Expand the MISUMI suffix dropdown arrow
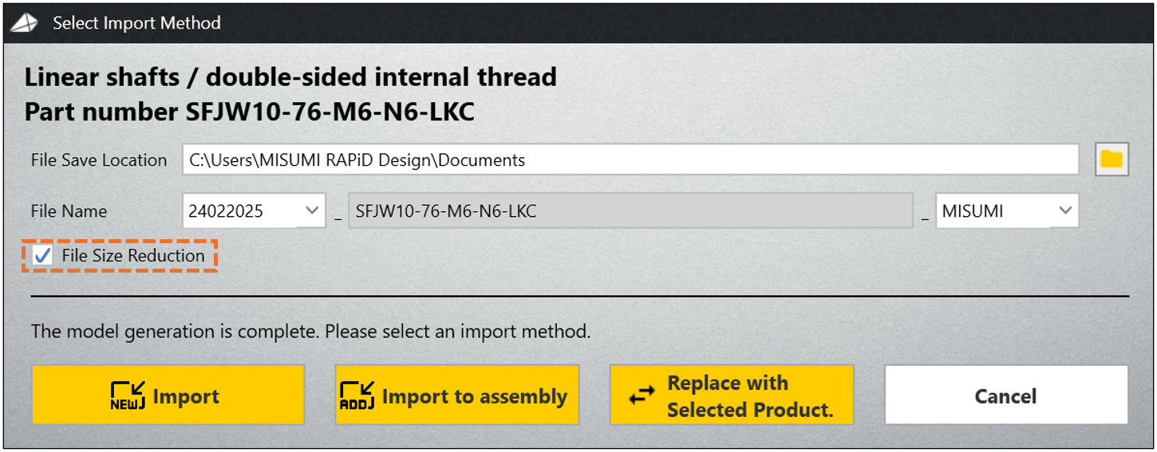This screenshot has height=452, width=1157. (x=1064, y=210)
